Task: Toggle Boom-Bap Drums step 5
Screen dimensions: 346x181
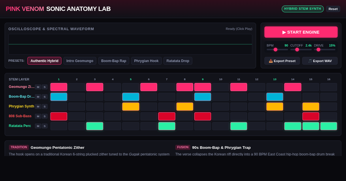Action: click(131, 97)
